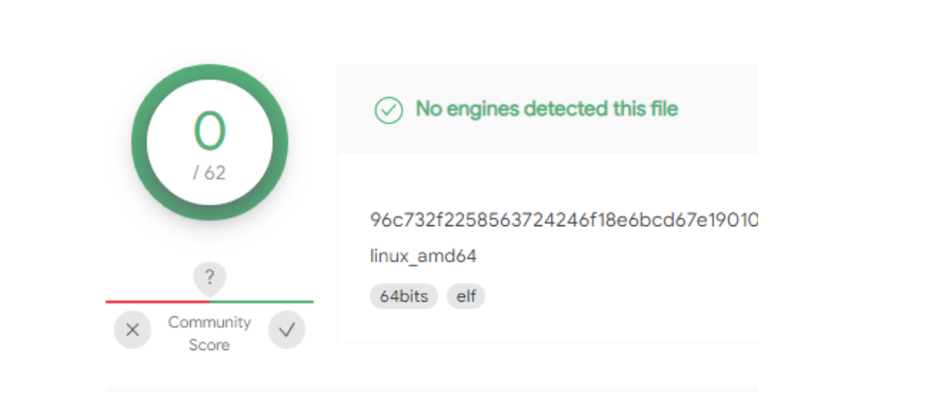Click the word "Score" below Community

click(x=209, y=345)
